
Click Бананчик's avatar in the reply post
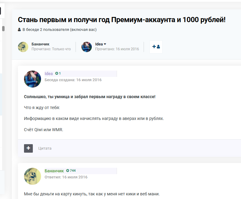point(33,176)
